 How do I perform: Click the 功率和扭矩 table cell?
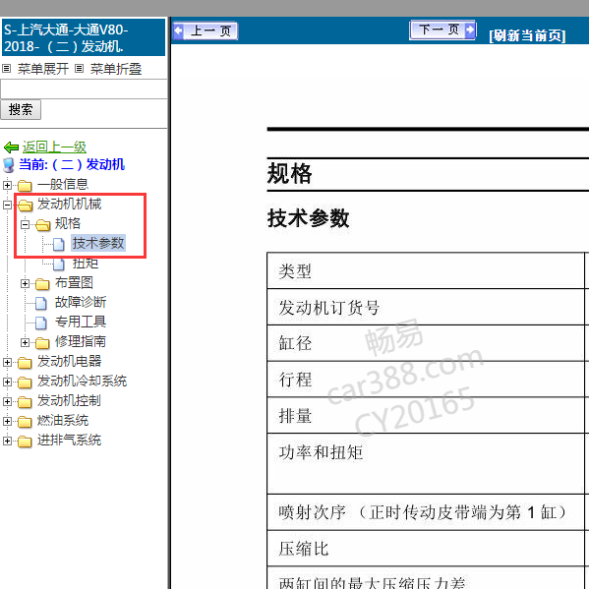[x=426, y=463]
